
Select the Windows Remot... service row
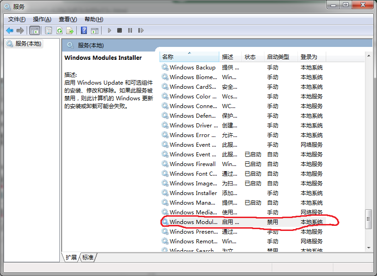coord(243,241)
